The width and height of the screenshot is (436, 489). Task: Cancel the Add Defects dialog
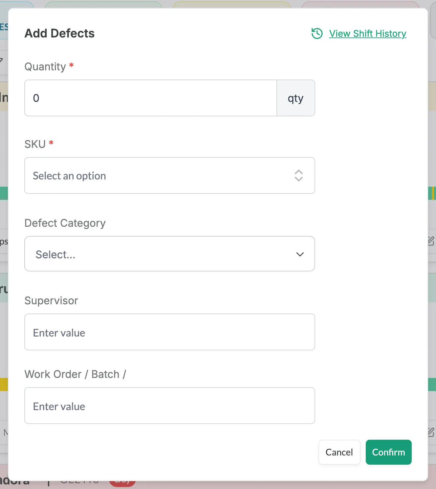point(339,452)
